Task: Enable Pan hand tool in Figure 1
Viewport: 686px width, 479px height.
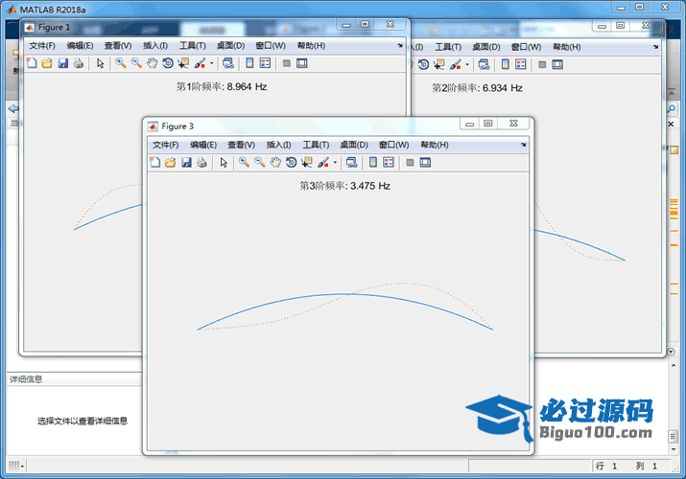Action: [152, 63]
